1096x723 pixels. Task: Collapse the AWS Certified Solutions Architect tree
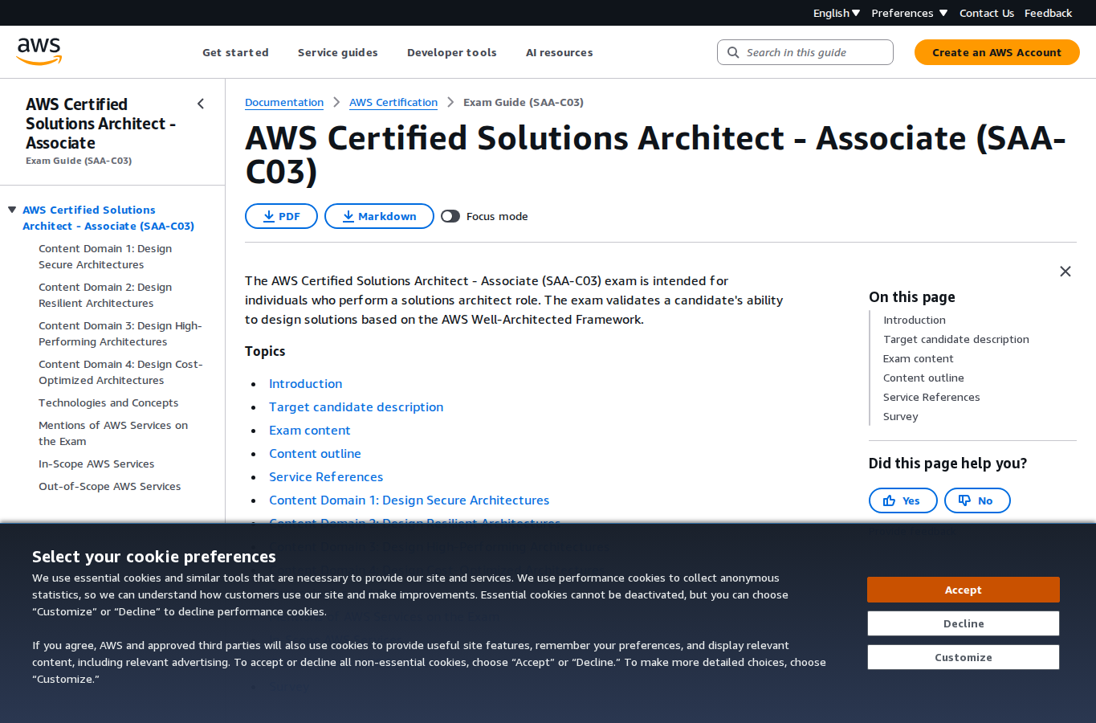tap(12, 210)
